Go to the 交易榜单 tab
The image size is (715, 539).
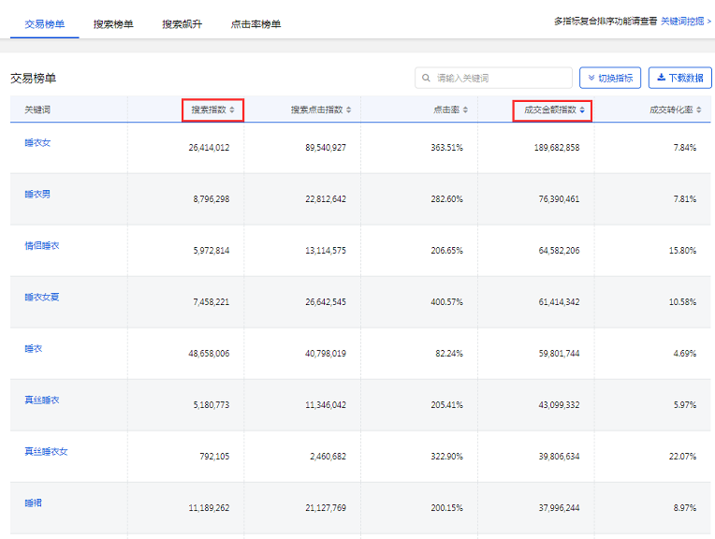click(x=45, y=24)
